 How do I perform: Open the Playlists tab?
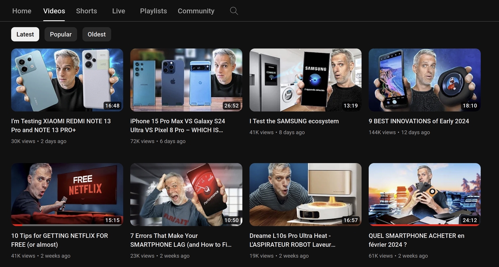point(153,11)
